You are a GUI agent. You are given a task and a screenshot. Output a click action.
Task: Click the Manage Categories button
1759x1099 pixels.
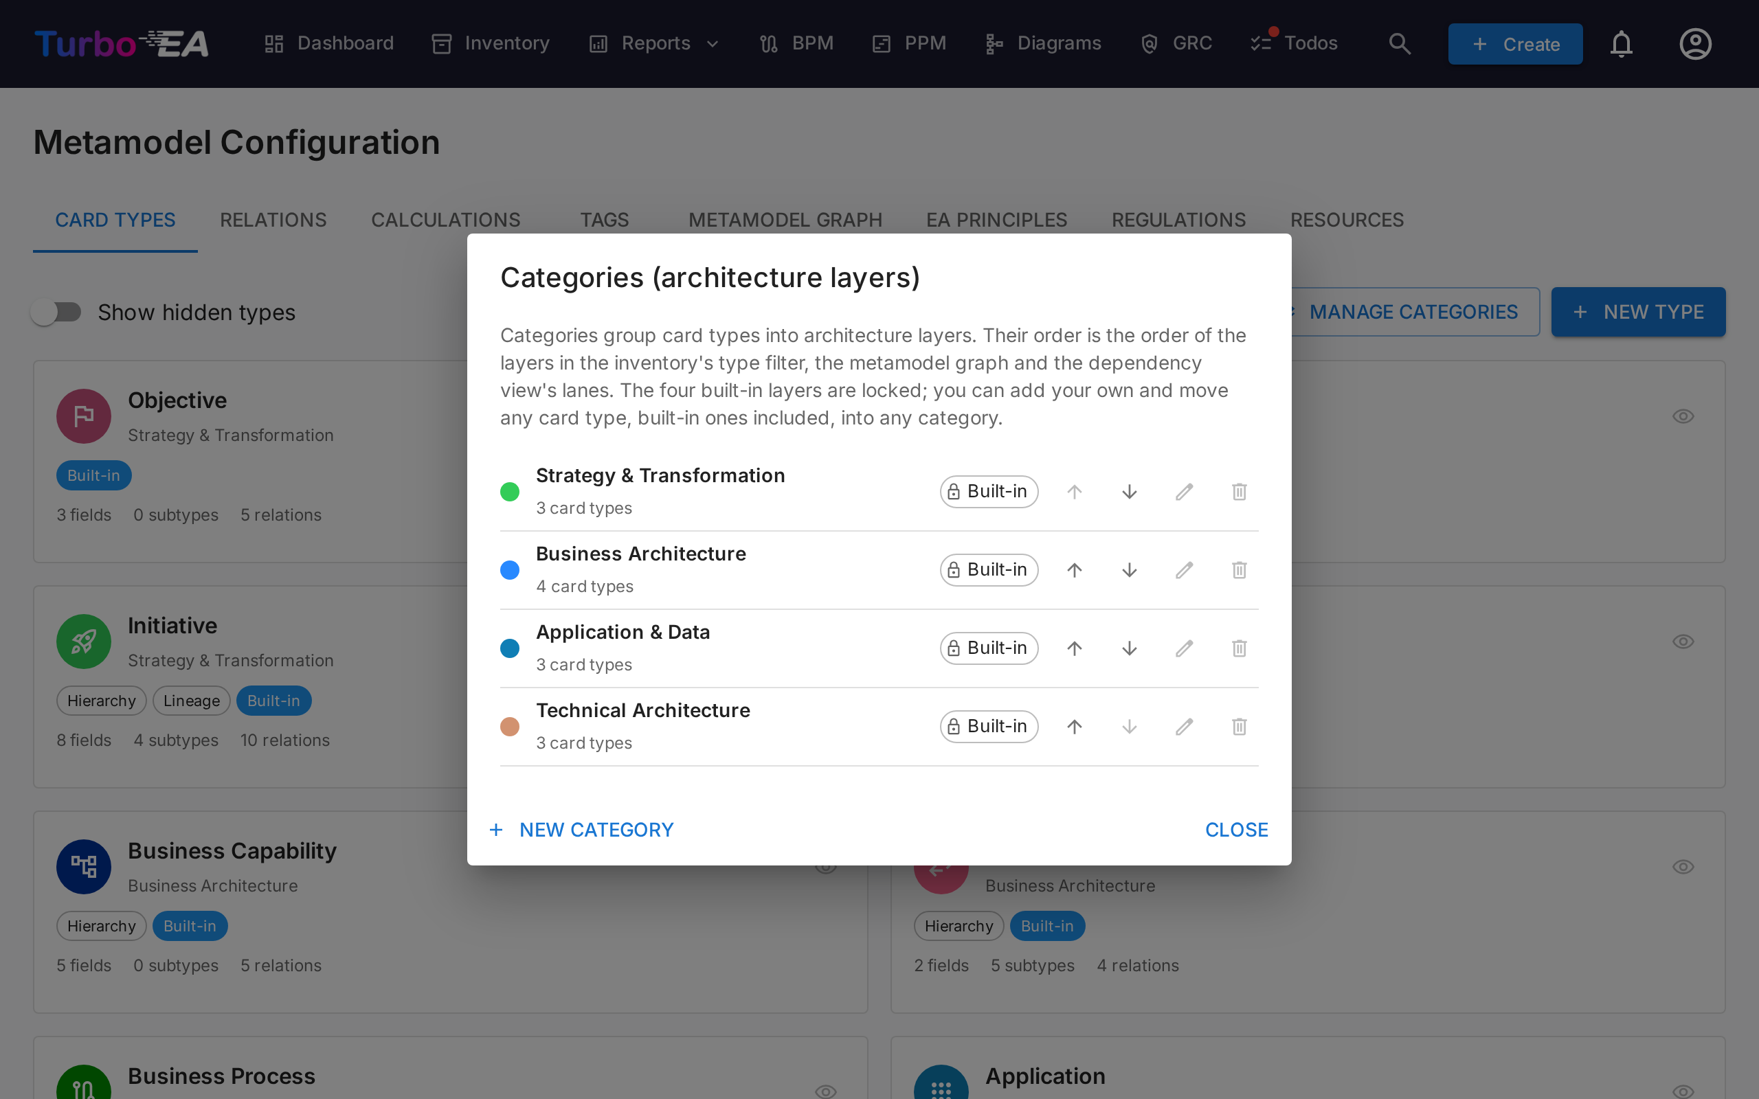[x=1414, y=312]
